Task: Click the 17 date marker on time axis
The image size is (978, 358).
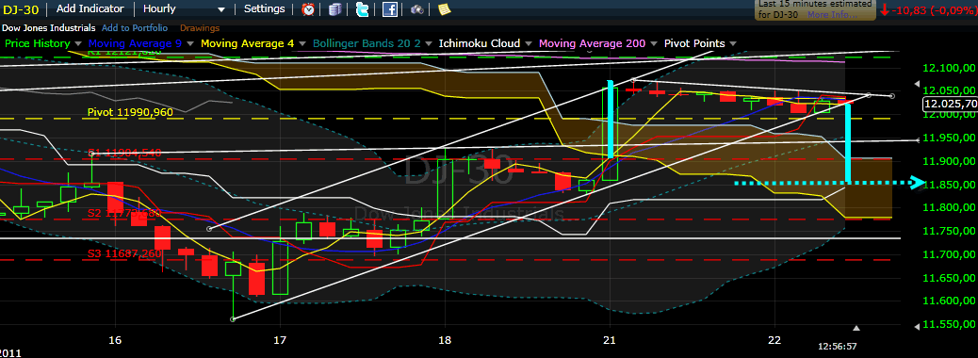Action: pyautogui.click(x=280, y=340)
